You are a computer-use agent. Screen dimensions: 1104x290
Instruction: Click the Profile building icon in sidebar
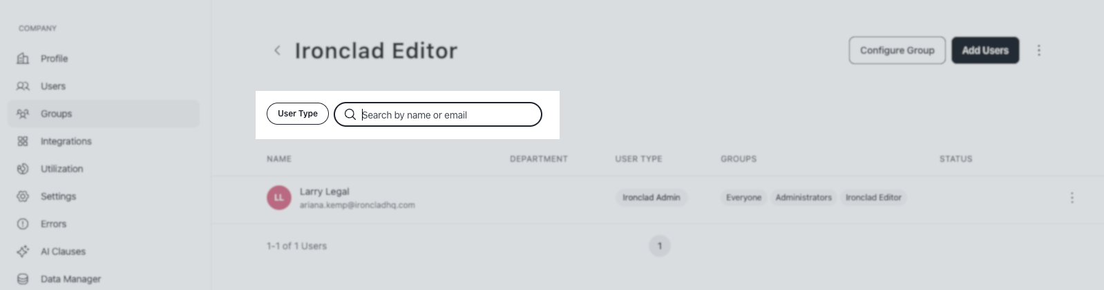pos(23,59)
